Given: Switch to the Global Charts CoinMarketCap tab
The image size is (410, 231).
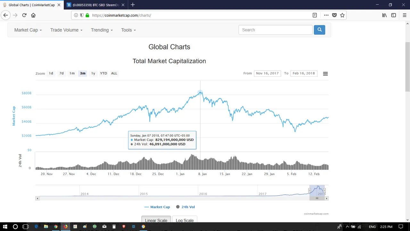Looking at the screenshot, I should pyautogui.click(x=31, y=5).
